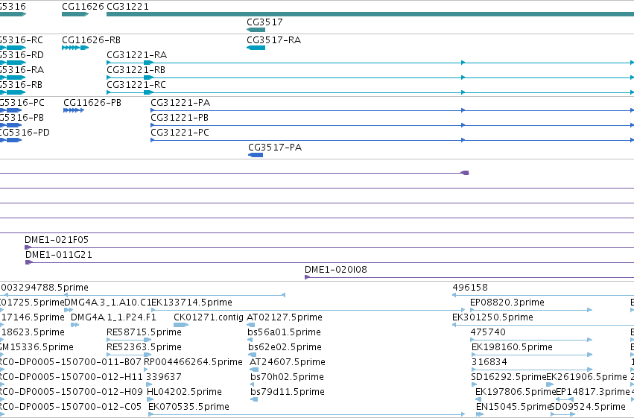Select EK133714.5prime EST label
The height and width of the screenshot is (418, 634).
[191, 303]
